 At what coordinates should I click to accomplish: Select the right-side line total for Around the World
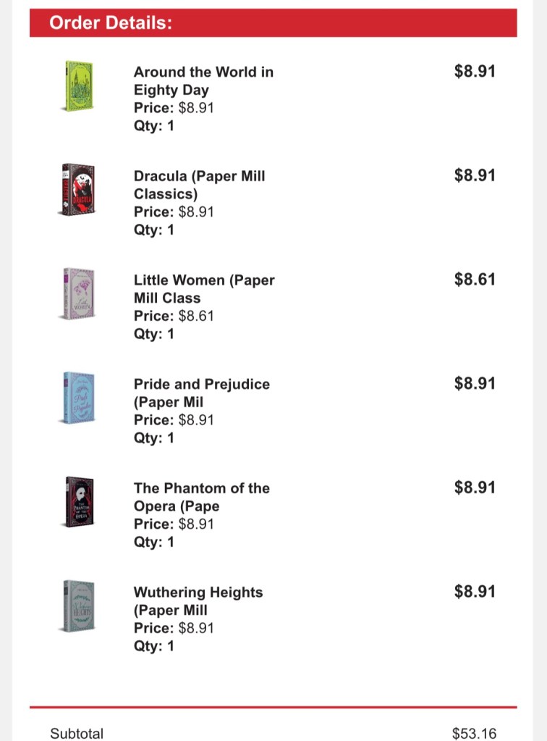tap(475, 71)
